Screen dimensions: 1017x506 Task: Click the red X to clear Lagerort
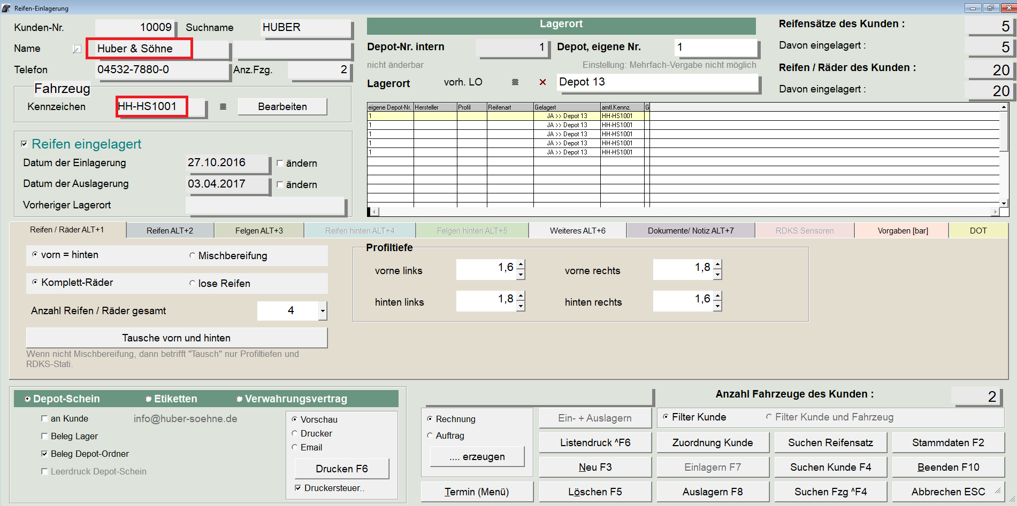[542, 82]
